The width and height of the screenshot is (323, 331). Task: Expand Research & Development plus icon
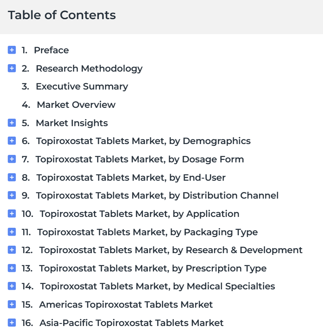12,250
